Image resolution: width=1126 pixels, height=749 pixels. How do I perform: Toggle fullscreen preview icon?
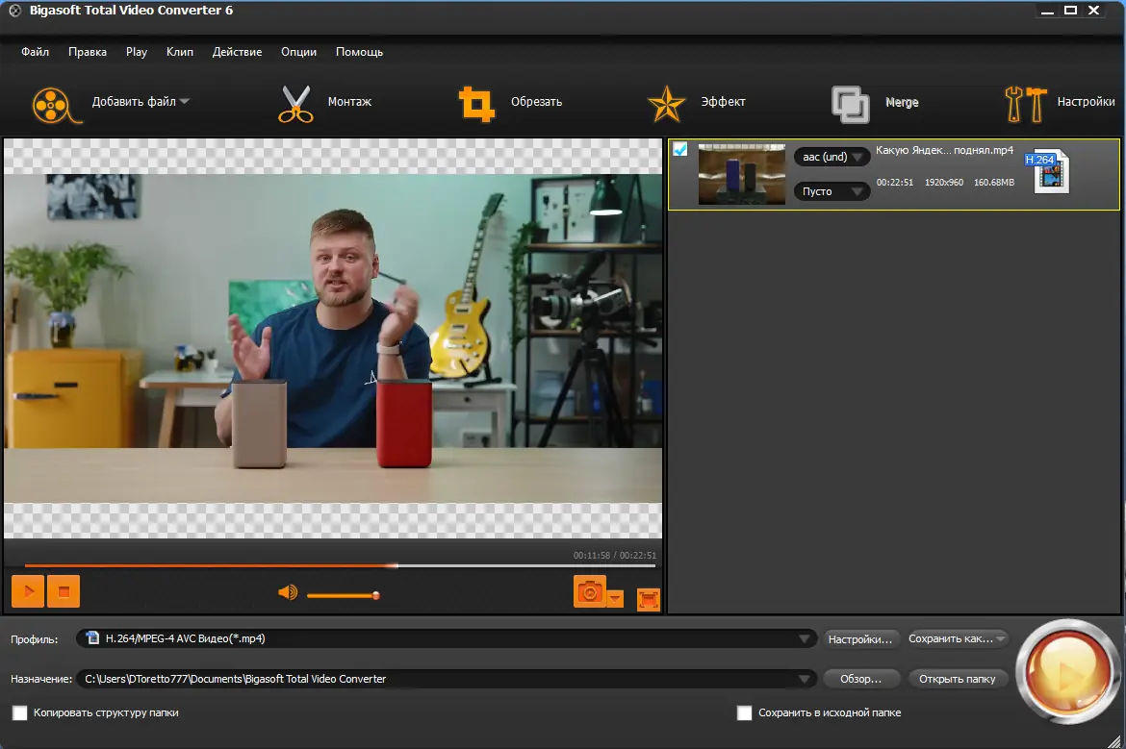pyautogui.click(x=649, y=599)
